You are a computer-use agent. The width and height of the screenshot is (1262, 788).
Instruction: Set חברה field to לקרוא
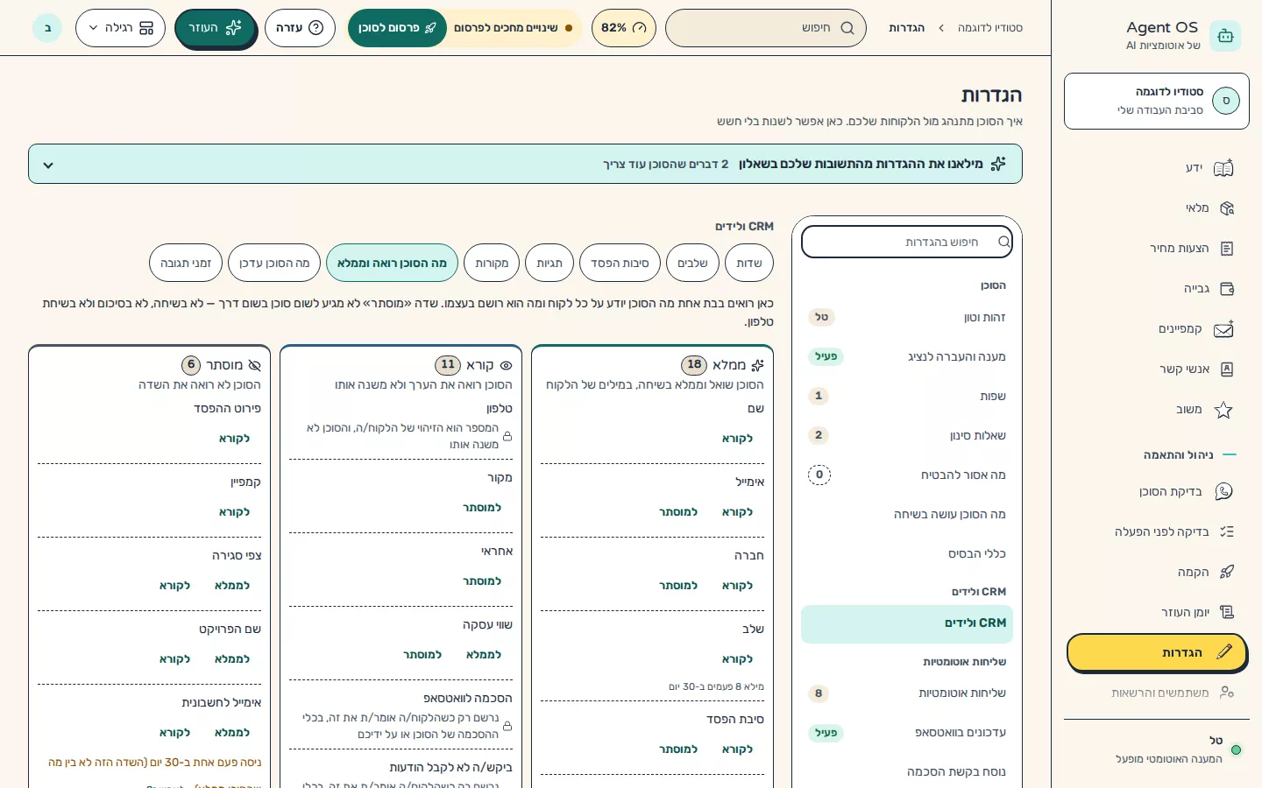tap(737, 586)
